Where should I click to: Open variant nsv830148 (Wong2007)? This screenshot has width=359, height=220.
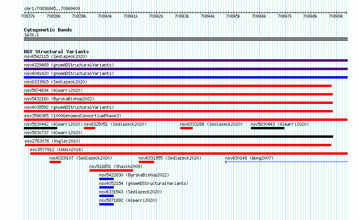tap(249, 158)
